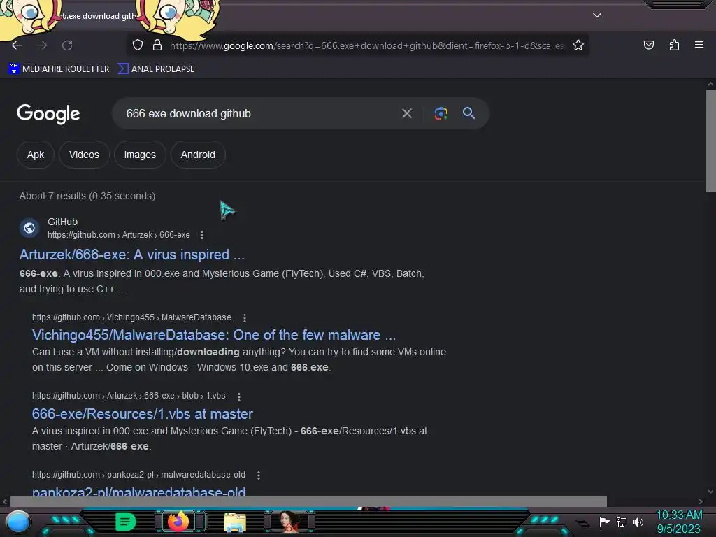Click the current 666.exe download github tab
The height and width of the screenshot is (537, 716).
tap(96, 15)
